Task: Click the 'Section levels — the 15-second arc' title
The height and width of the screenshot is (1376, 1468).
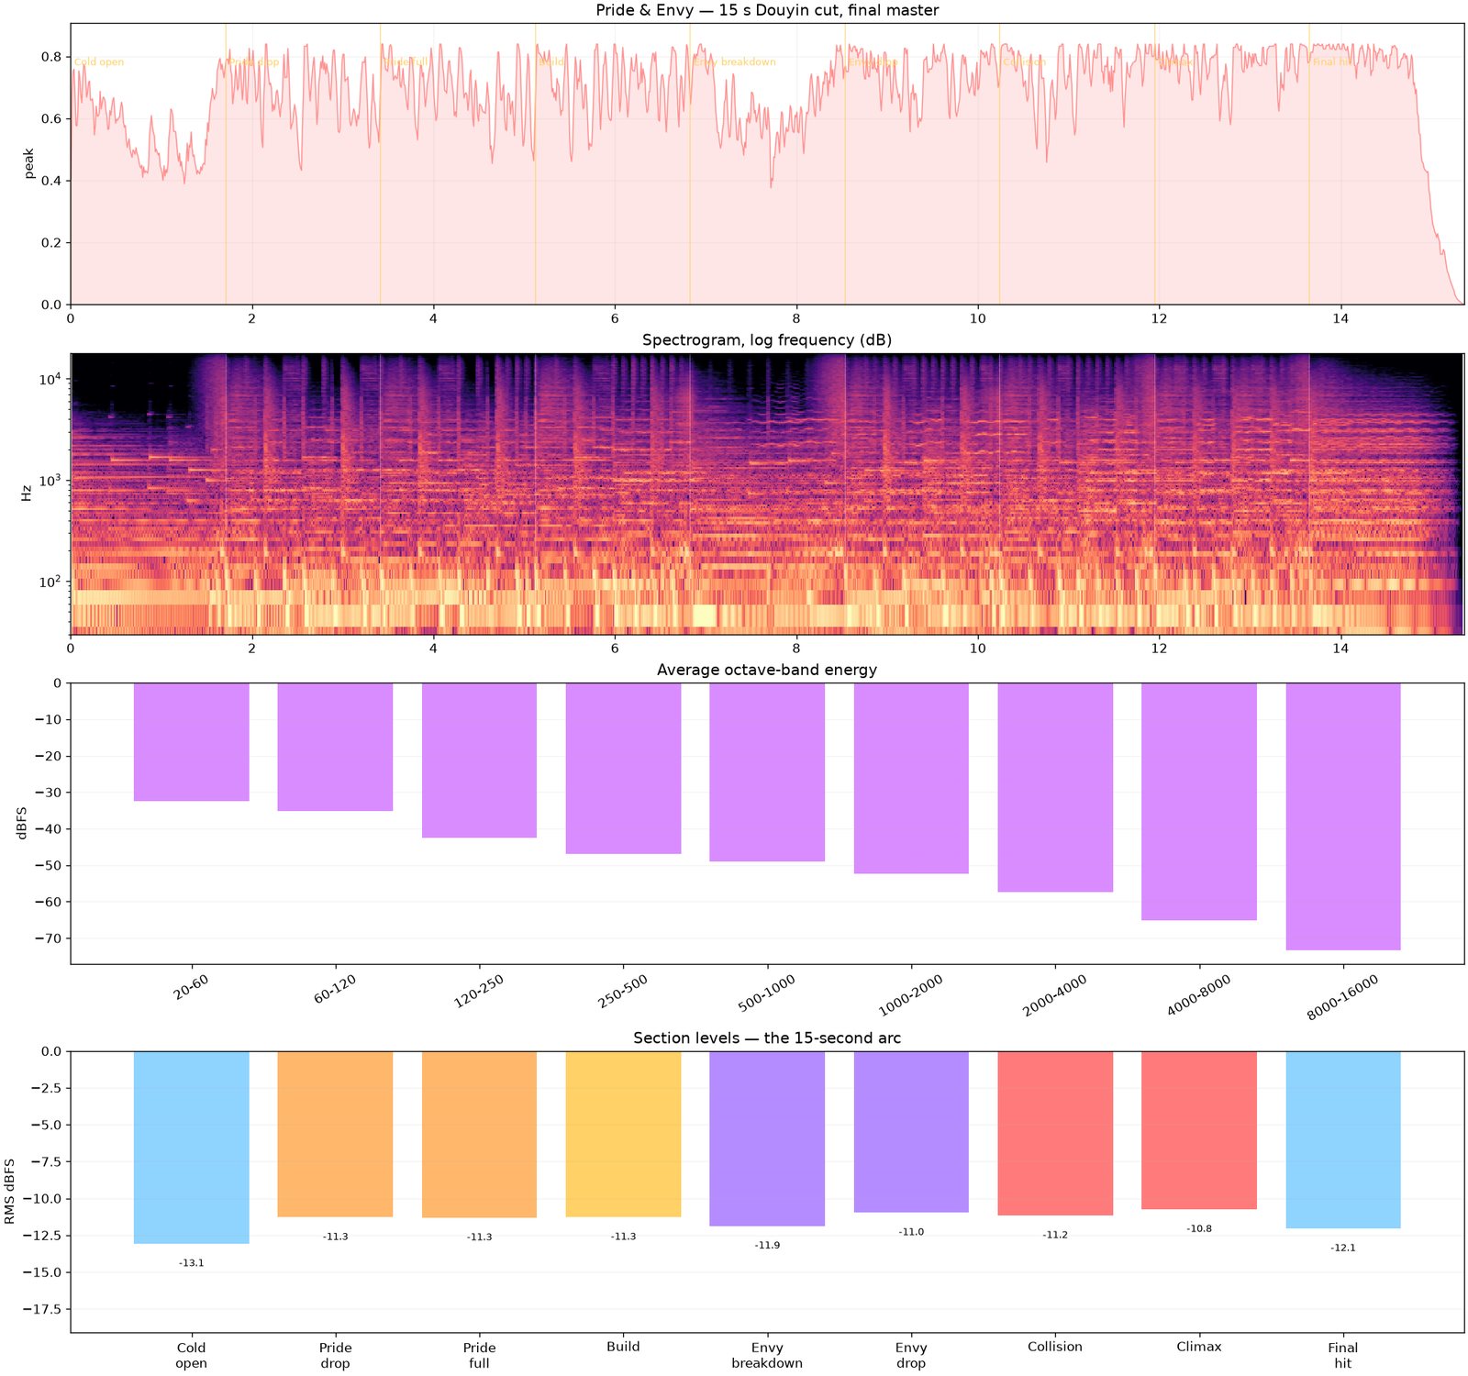Action: pyautogui.click(x=767, y=1038)
